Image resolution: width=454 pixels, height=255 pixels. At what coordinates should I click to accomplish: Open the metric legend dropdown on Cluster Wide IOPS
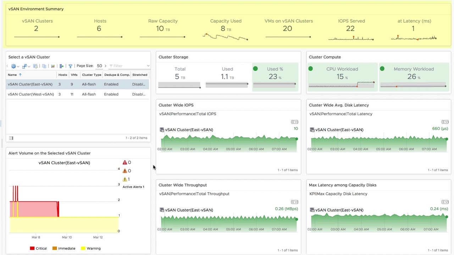tap(294, 121)
